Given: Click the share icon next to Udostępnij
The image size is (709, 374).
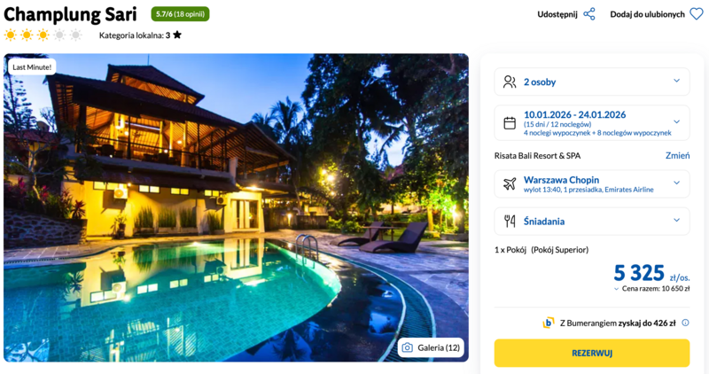Looking at the screenshot, I should point(589,14).
